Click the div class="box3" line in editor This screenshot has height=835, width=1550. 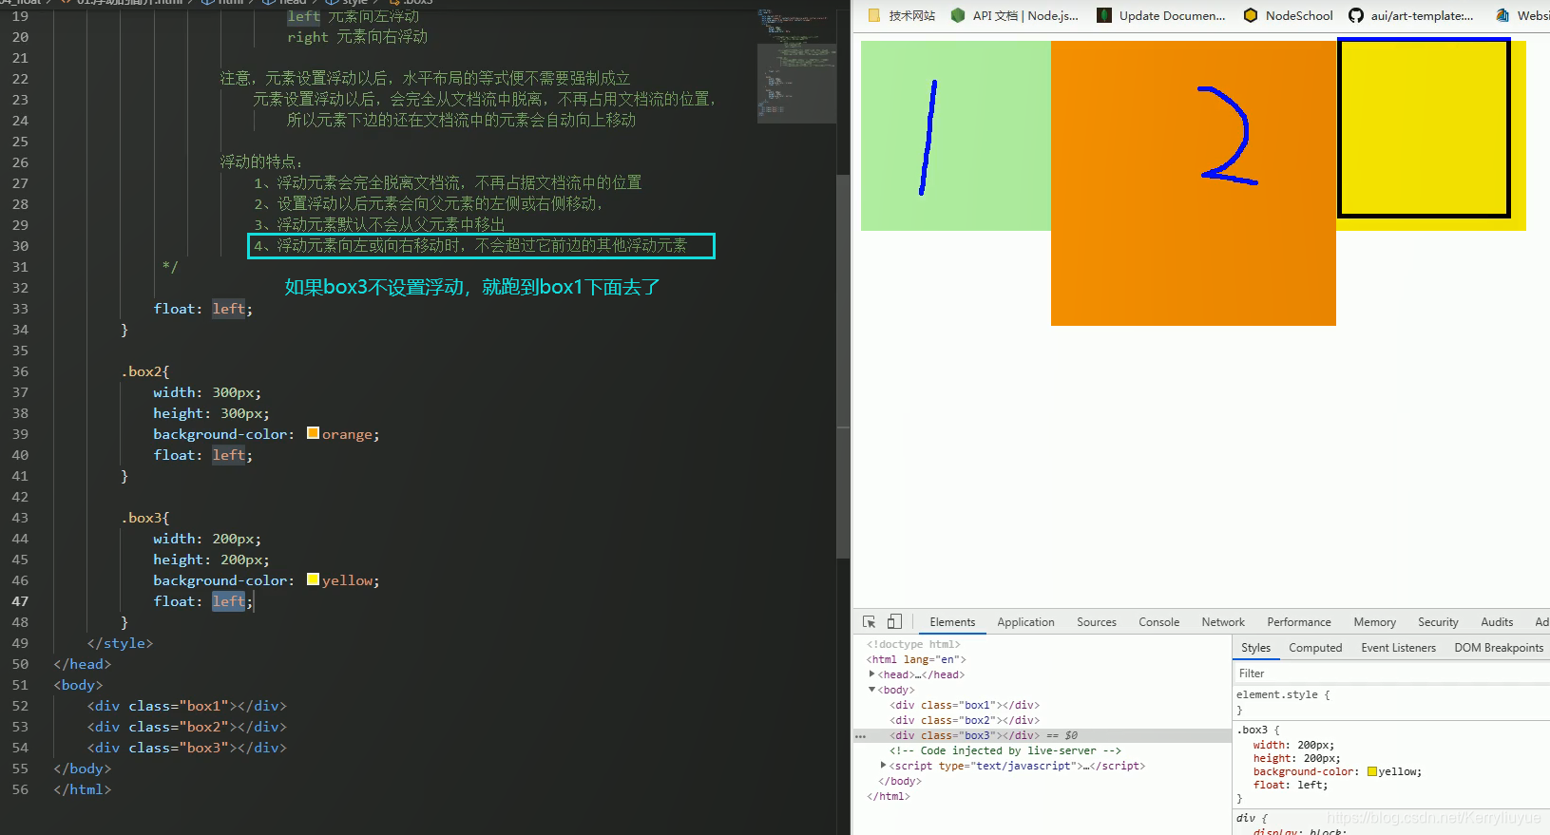(x=186, y=748)
